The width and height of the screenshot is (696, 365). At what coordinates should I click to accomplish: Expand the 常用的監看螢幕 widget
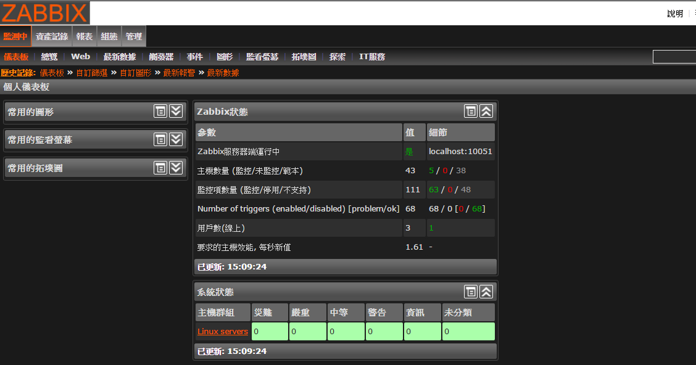[x=176, y=139]
